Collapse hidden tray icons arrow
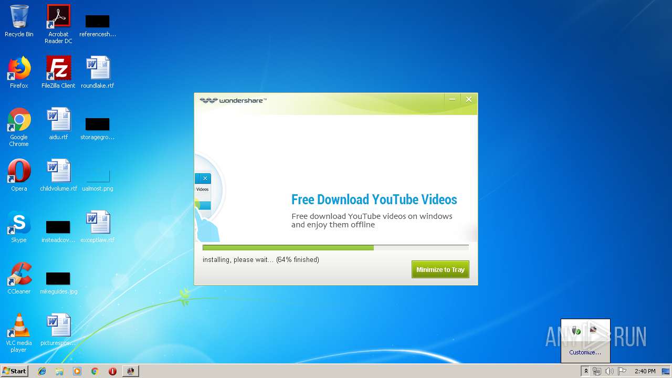The width and height of the screenshot is (672, 378). tap(585, 371)
